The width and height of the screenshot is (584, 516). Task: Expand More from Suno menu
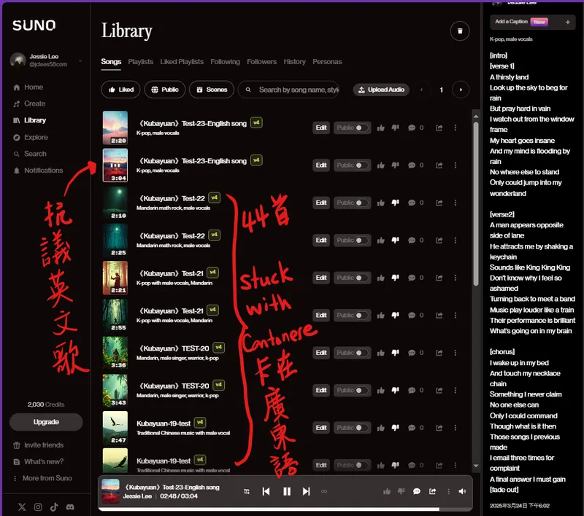pos(42,479)
